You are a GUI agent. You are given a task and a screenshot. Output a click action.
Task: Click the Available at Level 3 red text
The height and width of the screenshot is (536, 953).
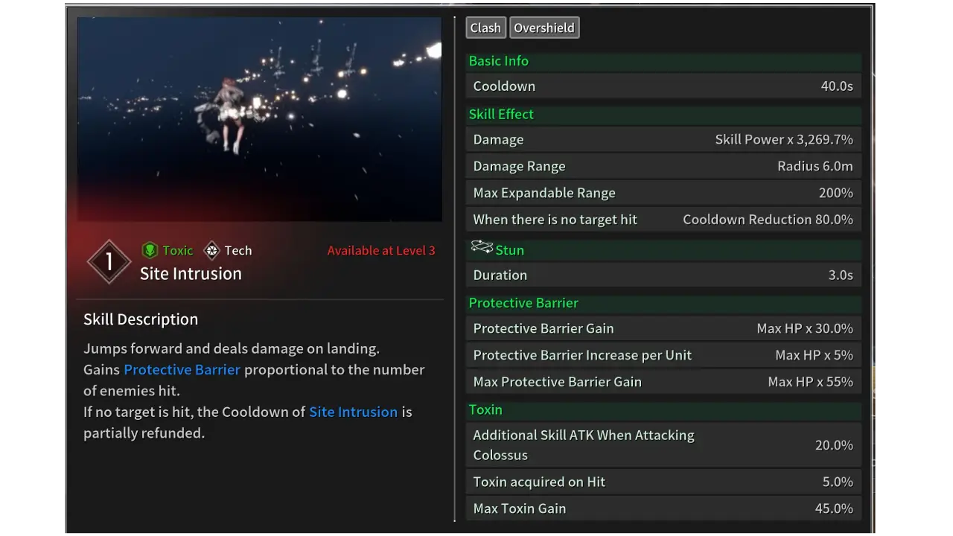[x=381, y=251]
